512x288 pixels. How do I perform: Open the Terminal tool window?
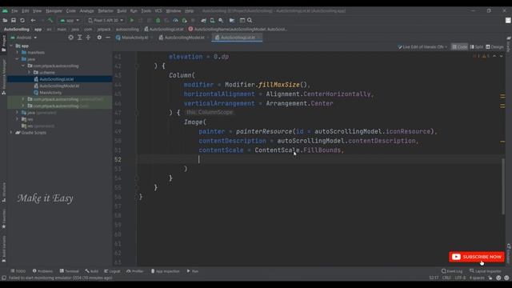[70, 271]
